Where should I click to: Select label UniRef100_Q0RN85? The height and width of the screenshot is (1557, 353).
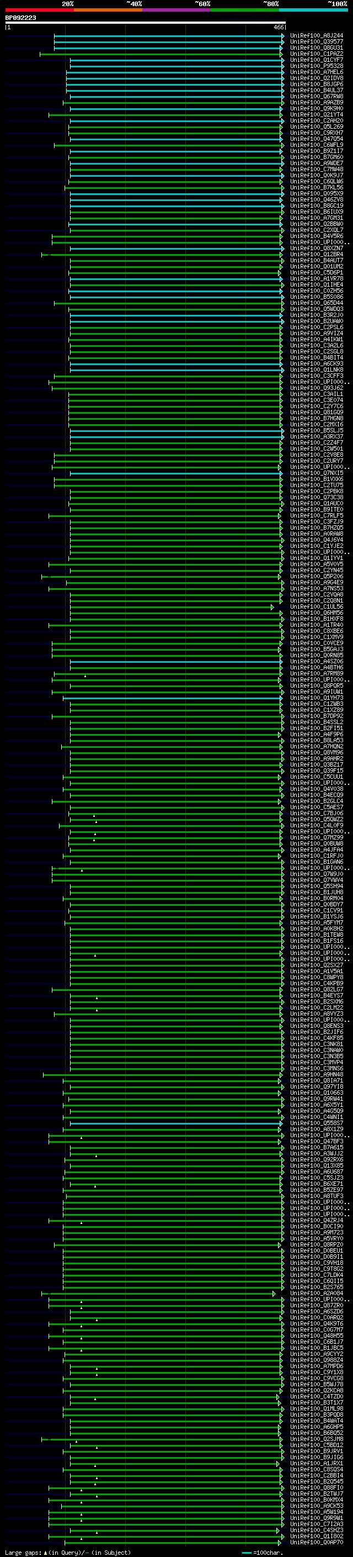[317, 655]
